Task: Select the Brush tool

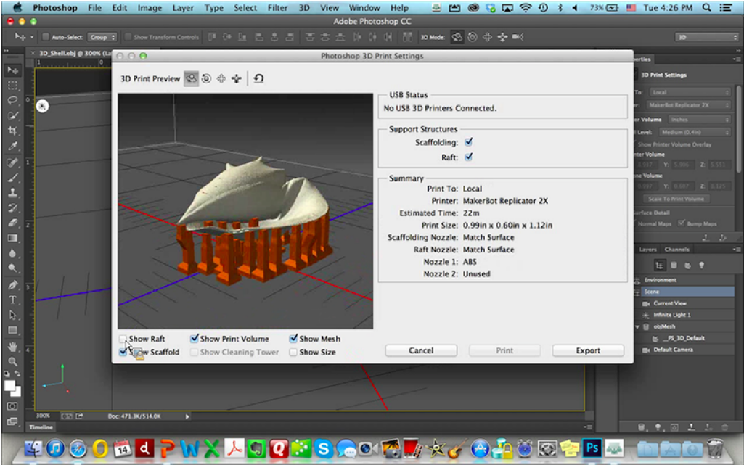Action: 13,178
